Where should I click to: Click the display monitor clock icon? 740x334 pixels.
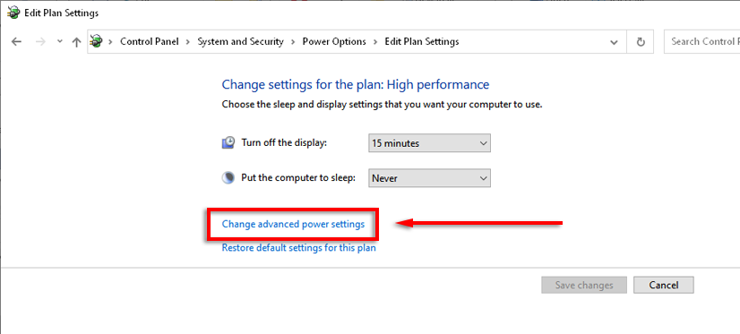pos(228,143)
